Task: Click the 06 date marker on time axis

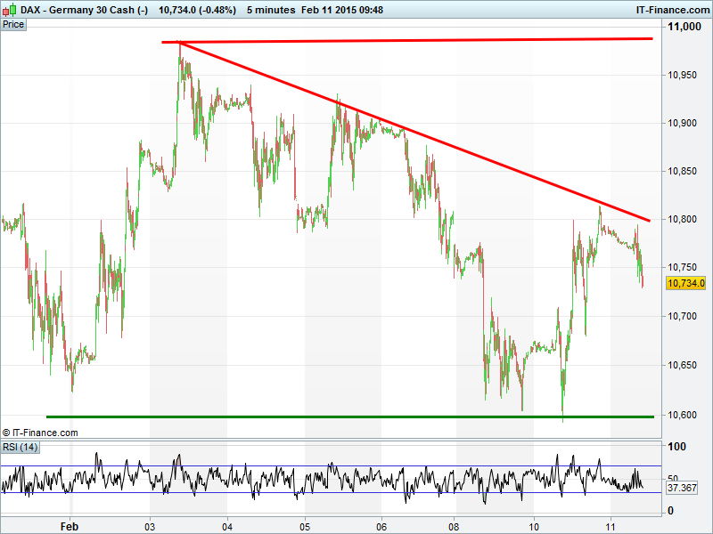Action: tap(381, 526)
